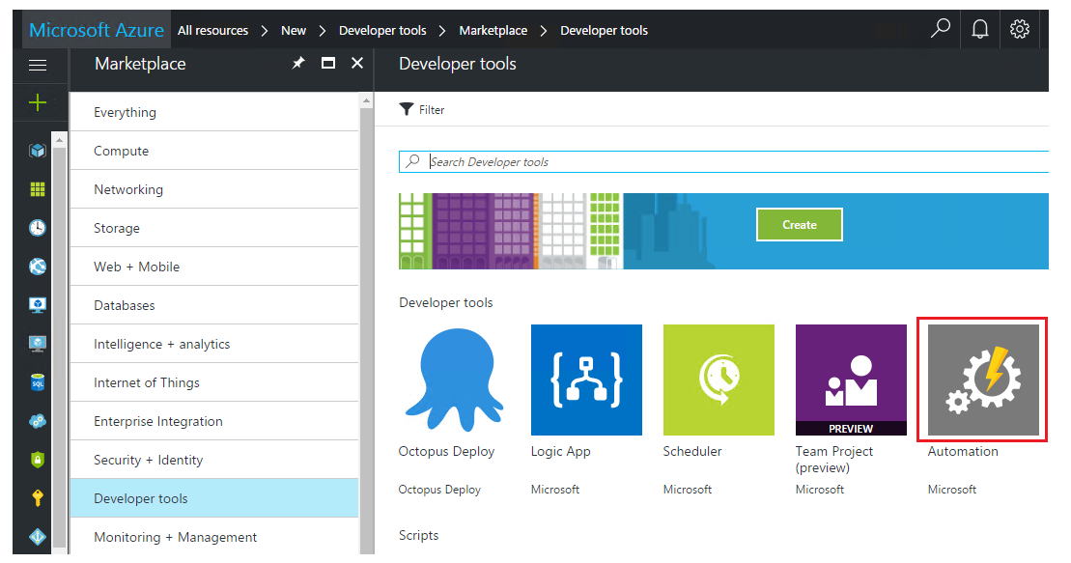This screenshot has width=1071, height=563.
Task: Select the Web + Mobile category
Action: click(214, 267)
